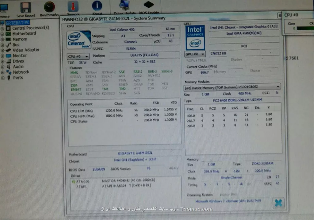Open the Sensors thermometer icon
Image resolution: width=314 pixels, height=220 pixels.
tap(73, 6)
